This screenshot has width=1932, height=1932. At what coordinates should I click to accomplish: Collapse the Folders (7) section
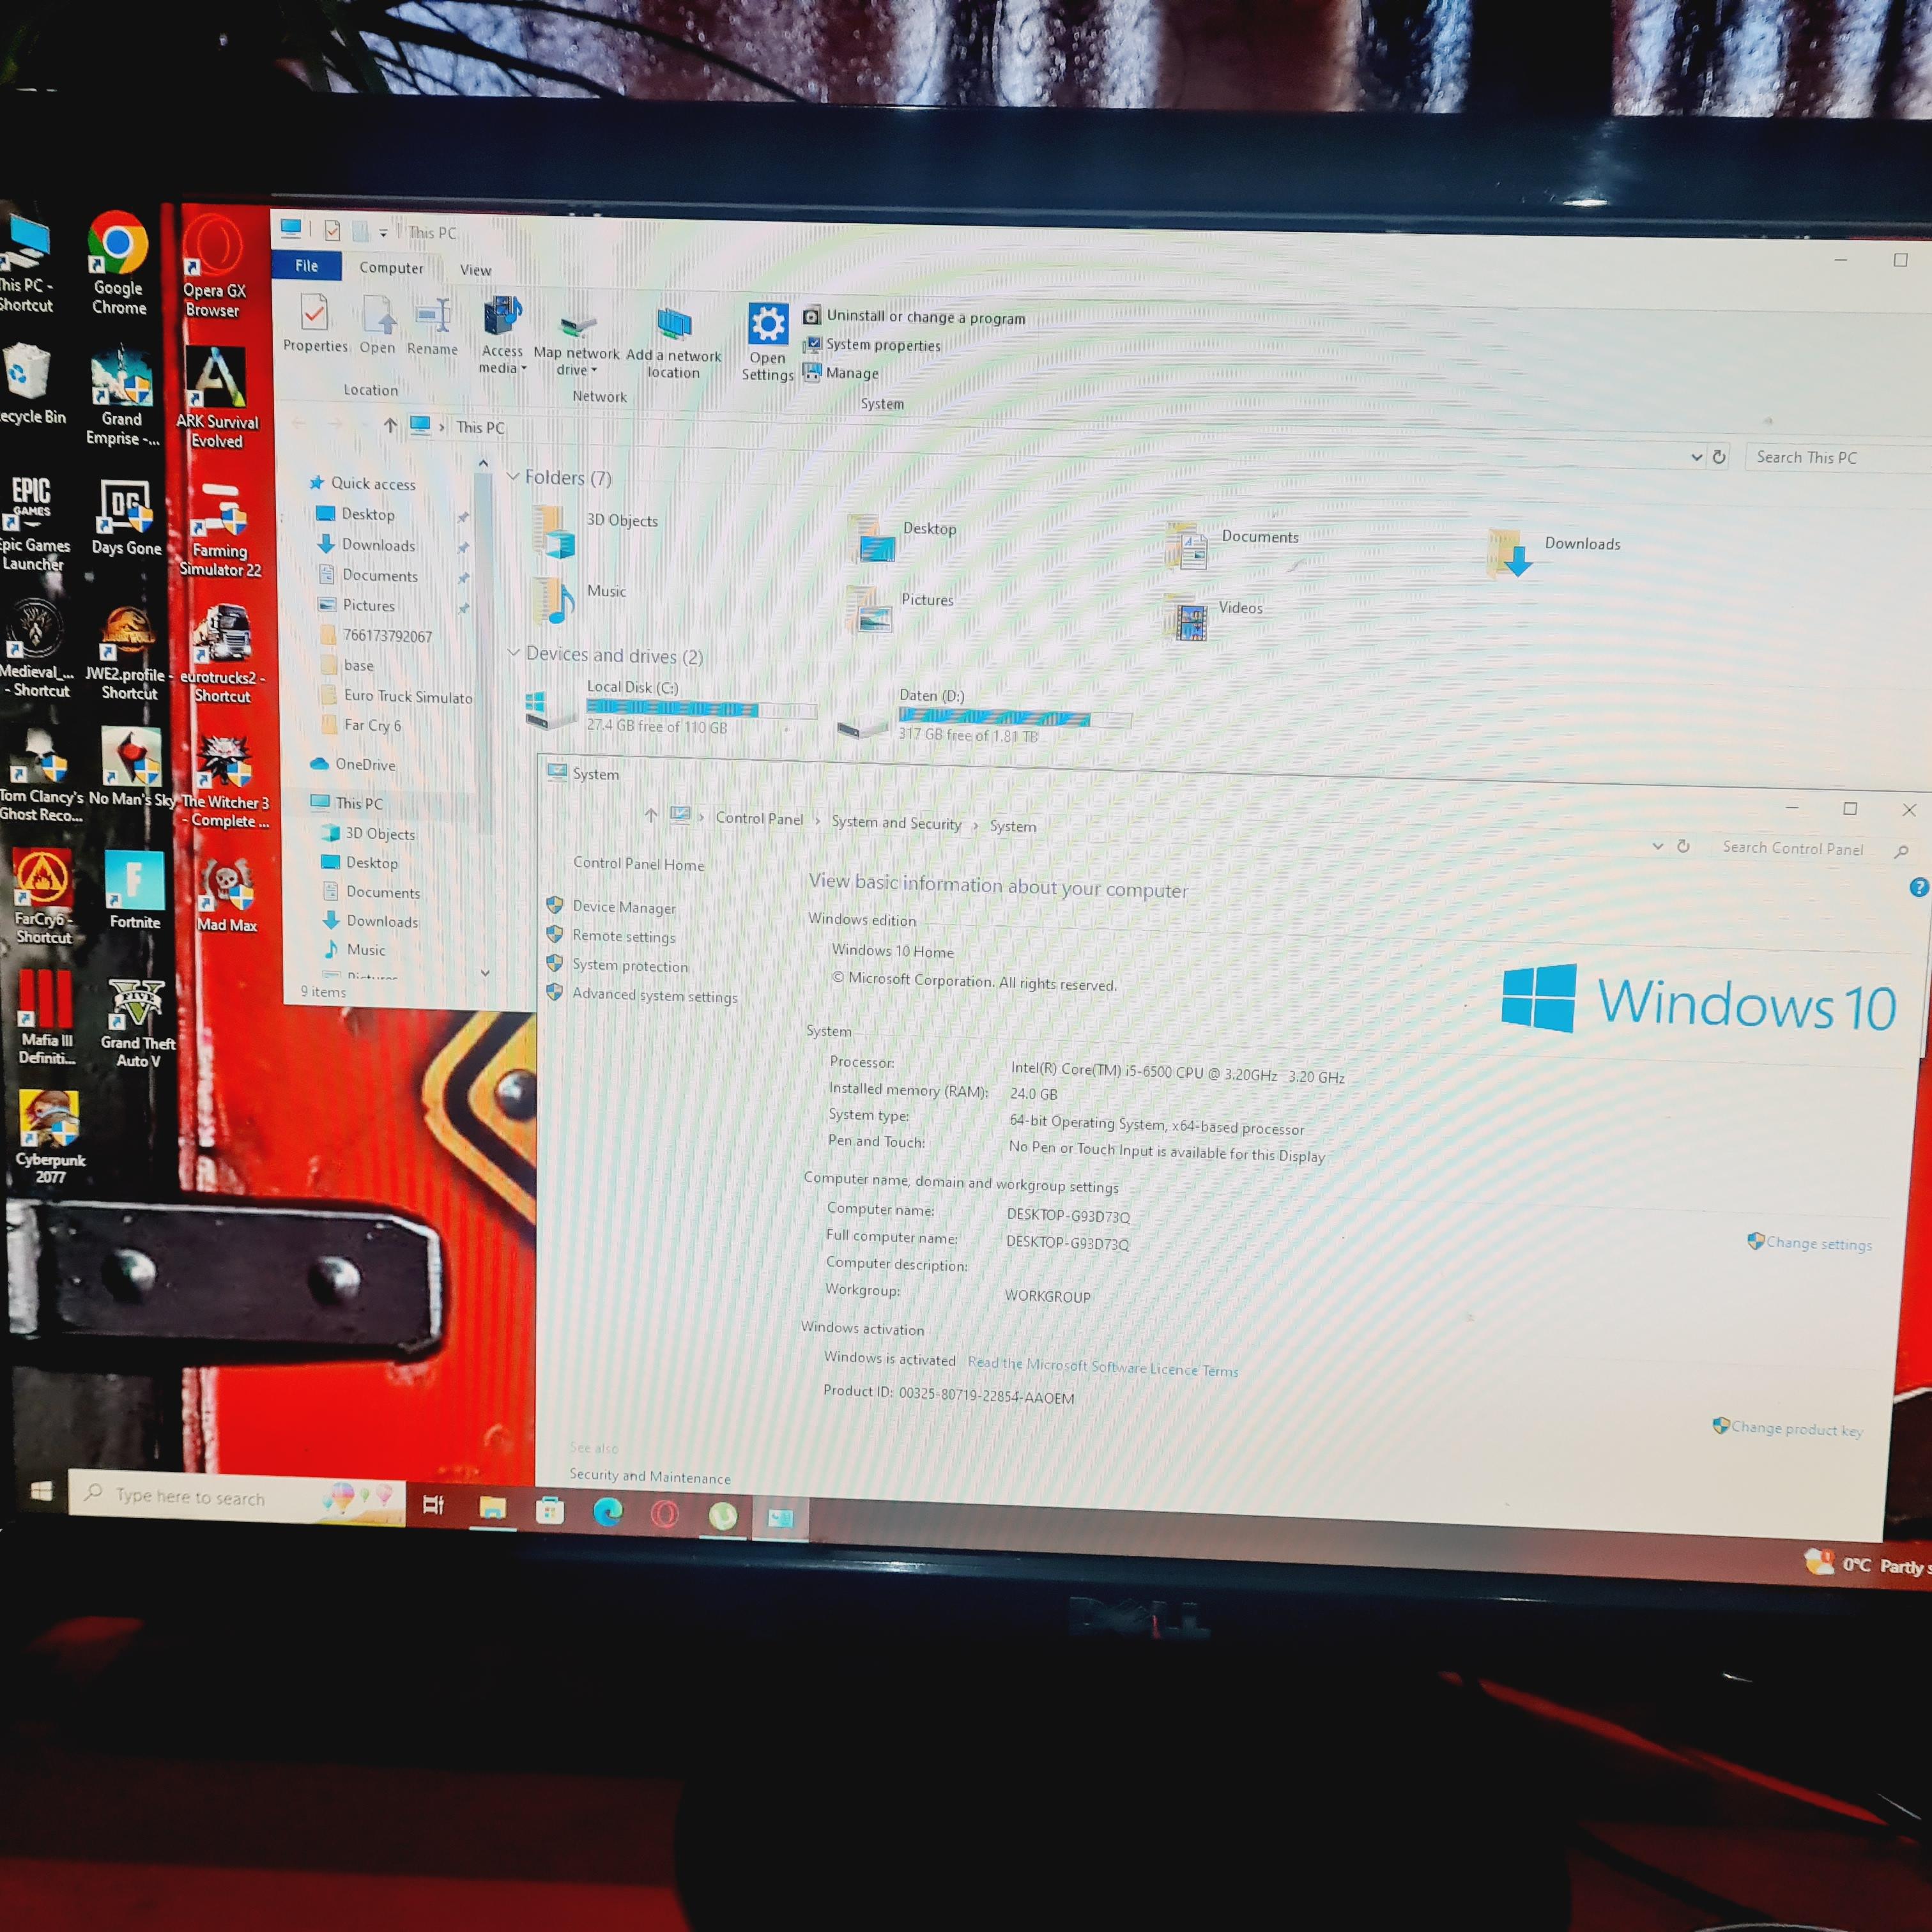pyautogui.click(x=513, y=477)
